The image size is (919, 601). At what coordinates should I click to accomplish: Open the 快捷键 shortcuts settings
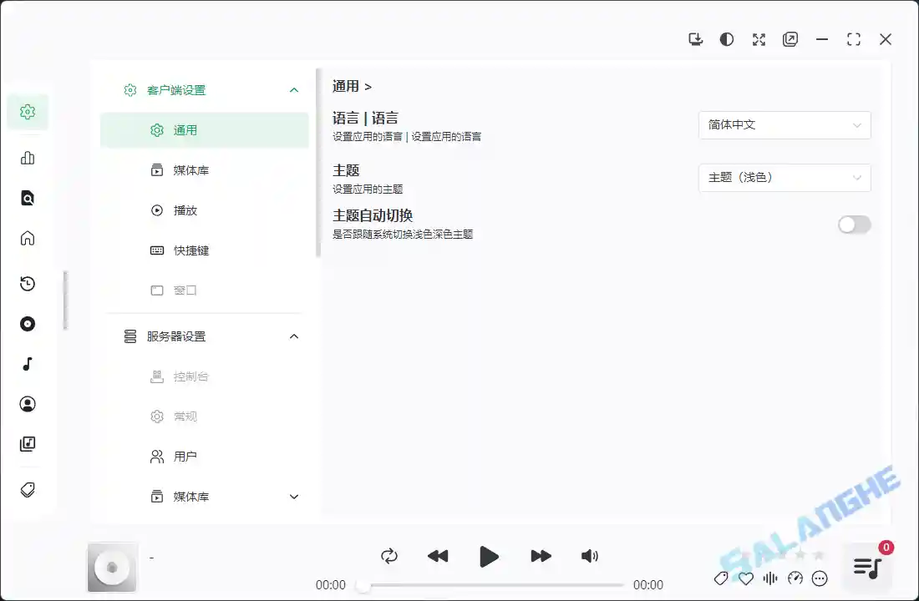point(190,250)
